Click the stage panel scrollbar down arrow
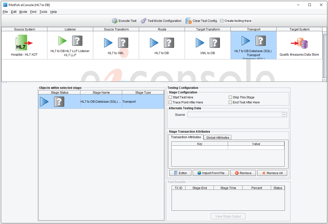The width and height of the screenshot is (328, 224). pos(324,80)
